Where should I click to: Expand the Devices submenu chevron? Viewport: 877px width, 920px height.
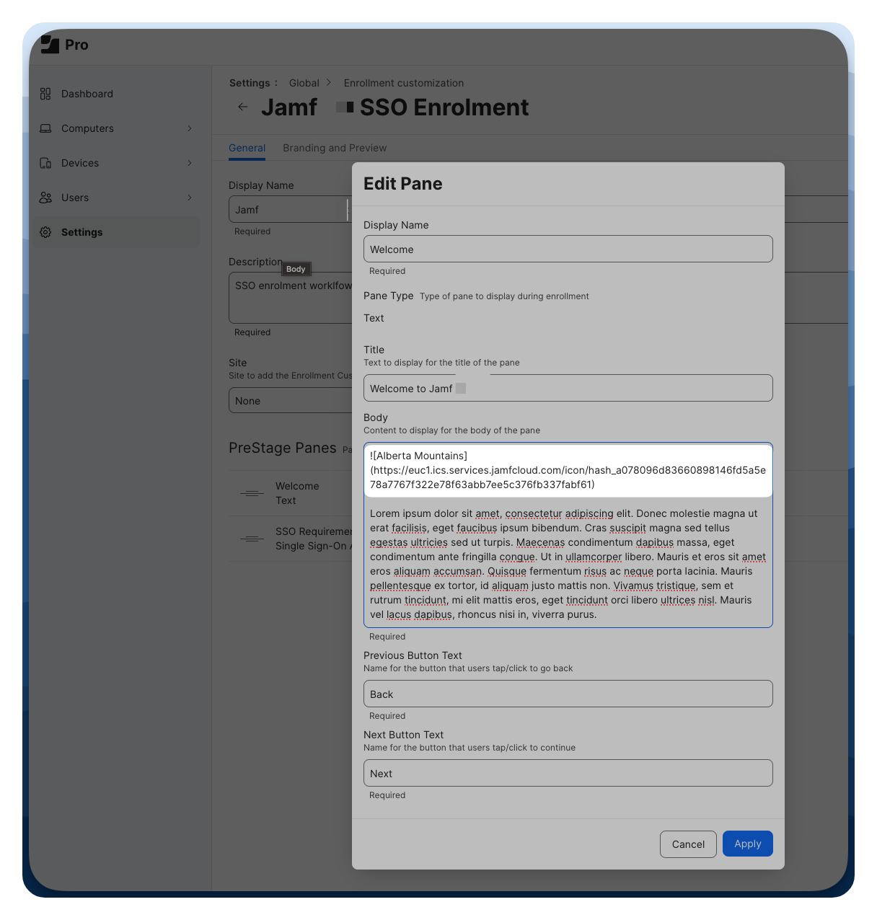coord(190,163)
